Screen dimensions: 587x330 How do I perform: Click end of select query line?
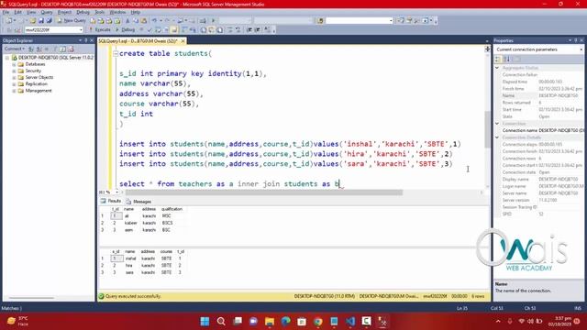(340, 184)
